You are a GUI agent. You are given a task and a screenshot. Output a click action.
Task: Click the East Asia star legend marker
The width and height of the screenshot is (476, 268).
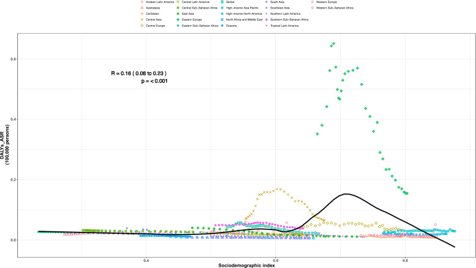coord(177,13)
